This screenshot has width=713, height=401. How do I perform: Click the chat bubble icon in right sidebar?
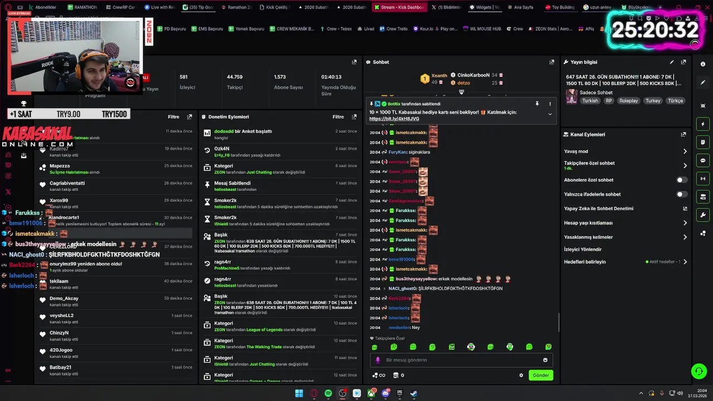[x=703, y=160]
